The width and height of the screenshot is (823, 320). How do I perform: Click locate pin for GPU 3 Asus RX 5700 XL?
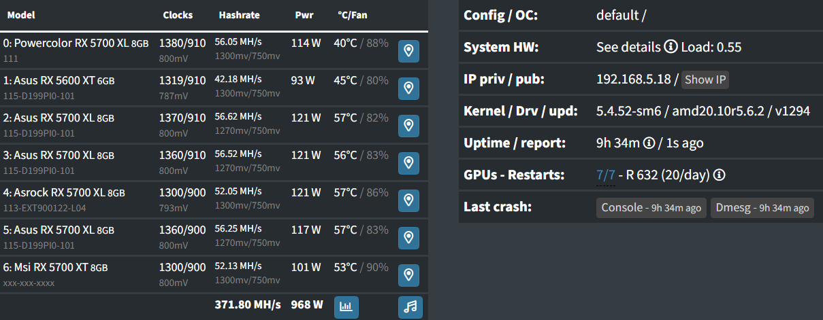point(408,162)
